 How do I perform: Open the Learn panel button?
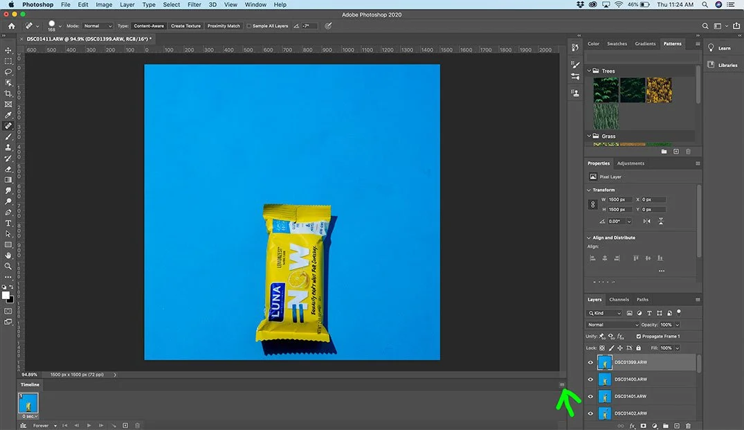click(x=719, y=48)
